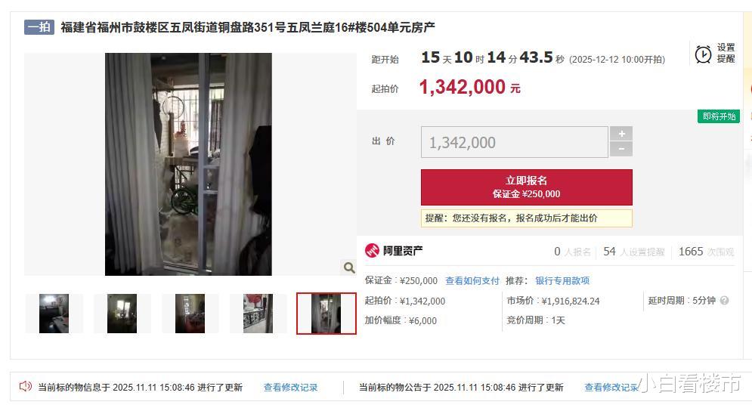Click 查看修改记录 link for 标的物公告
This screenshot has height=408, width=752.
tap(611, 388)
